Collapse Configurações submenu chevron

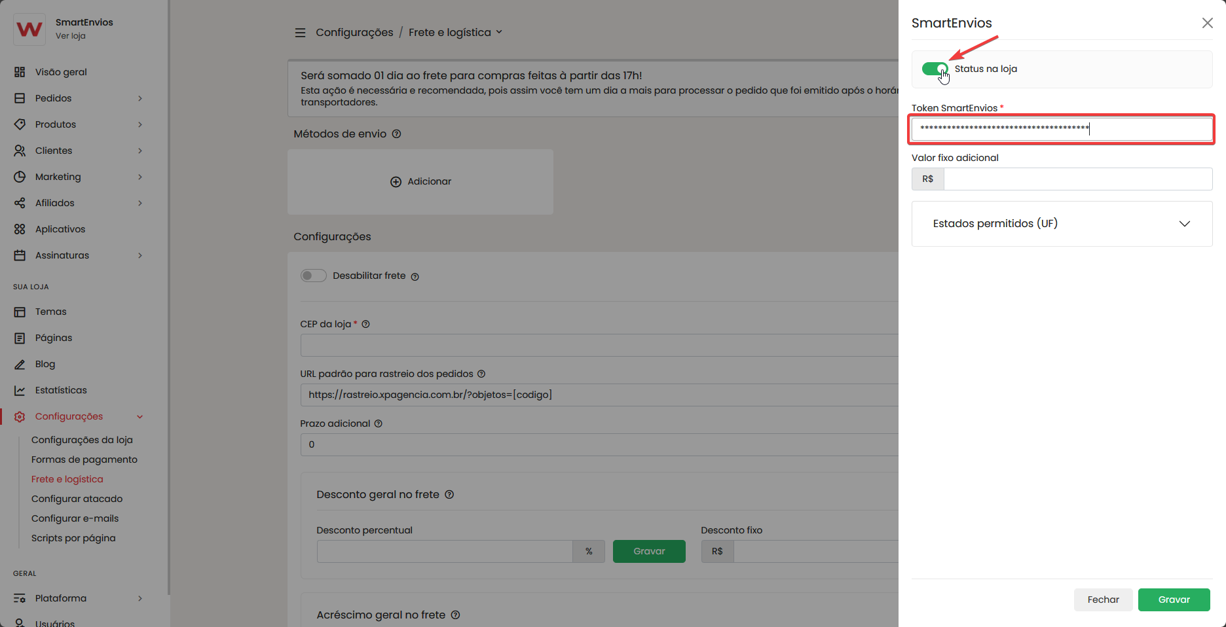click(140, 417)
